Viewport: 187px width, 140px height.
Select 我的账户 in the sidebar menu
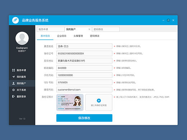click(22, 83)
